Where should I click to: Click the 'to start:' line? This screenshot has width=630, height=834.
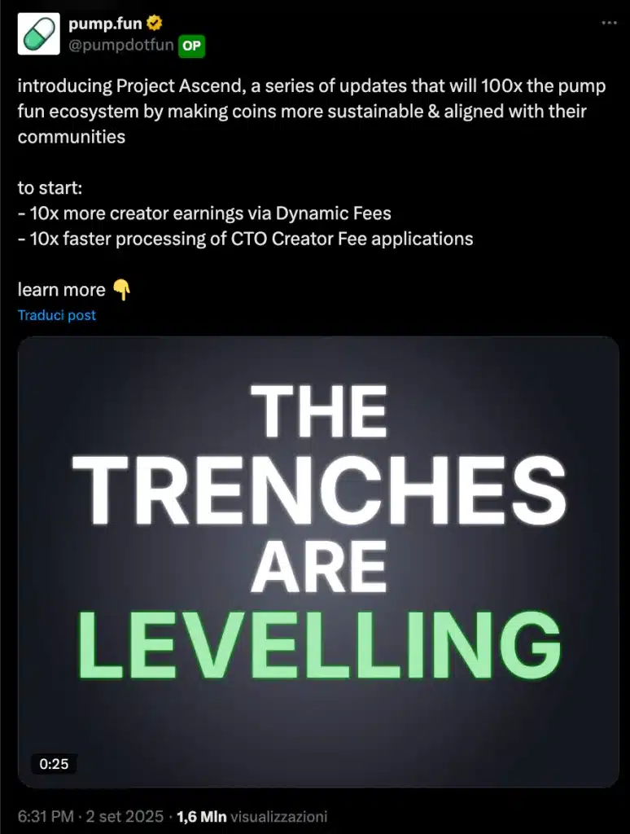50,188
